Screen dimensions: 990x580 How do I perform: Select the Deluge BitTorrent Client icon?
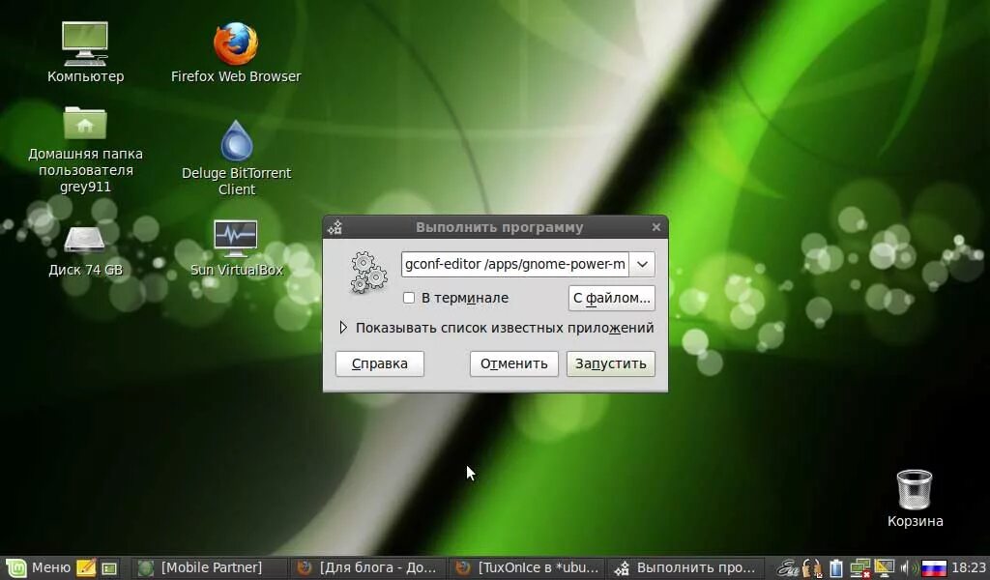(x=237, y=140)
